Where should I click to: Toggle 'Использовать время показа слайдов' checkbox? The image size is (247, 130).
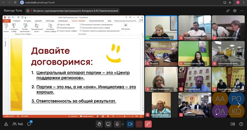[81, 28]
